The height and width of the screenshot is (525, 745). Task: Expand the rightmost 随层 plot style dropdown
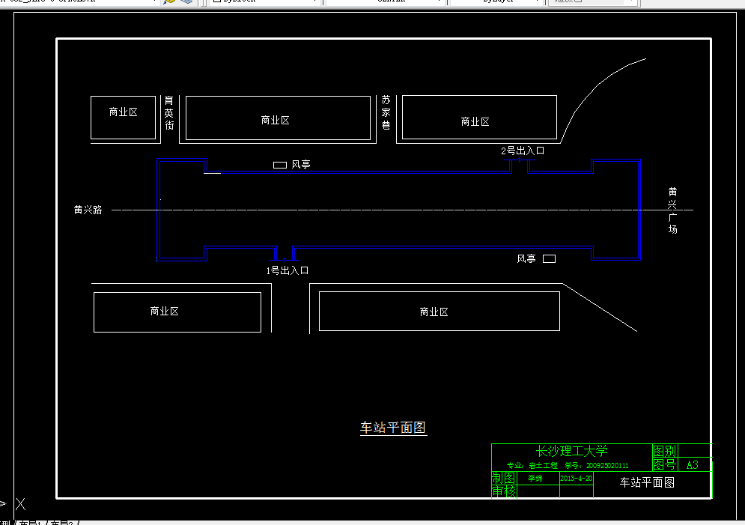tap(631, 2)
